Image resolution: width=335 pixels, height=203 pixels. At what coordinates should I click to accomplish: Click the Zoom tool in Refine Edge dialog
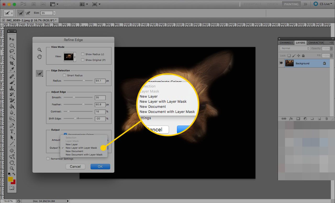point(39,50)
